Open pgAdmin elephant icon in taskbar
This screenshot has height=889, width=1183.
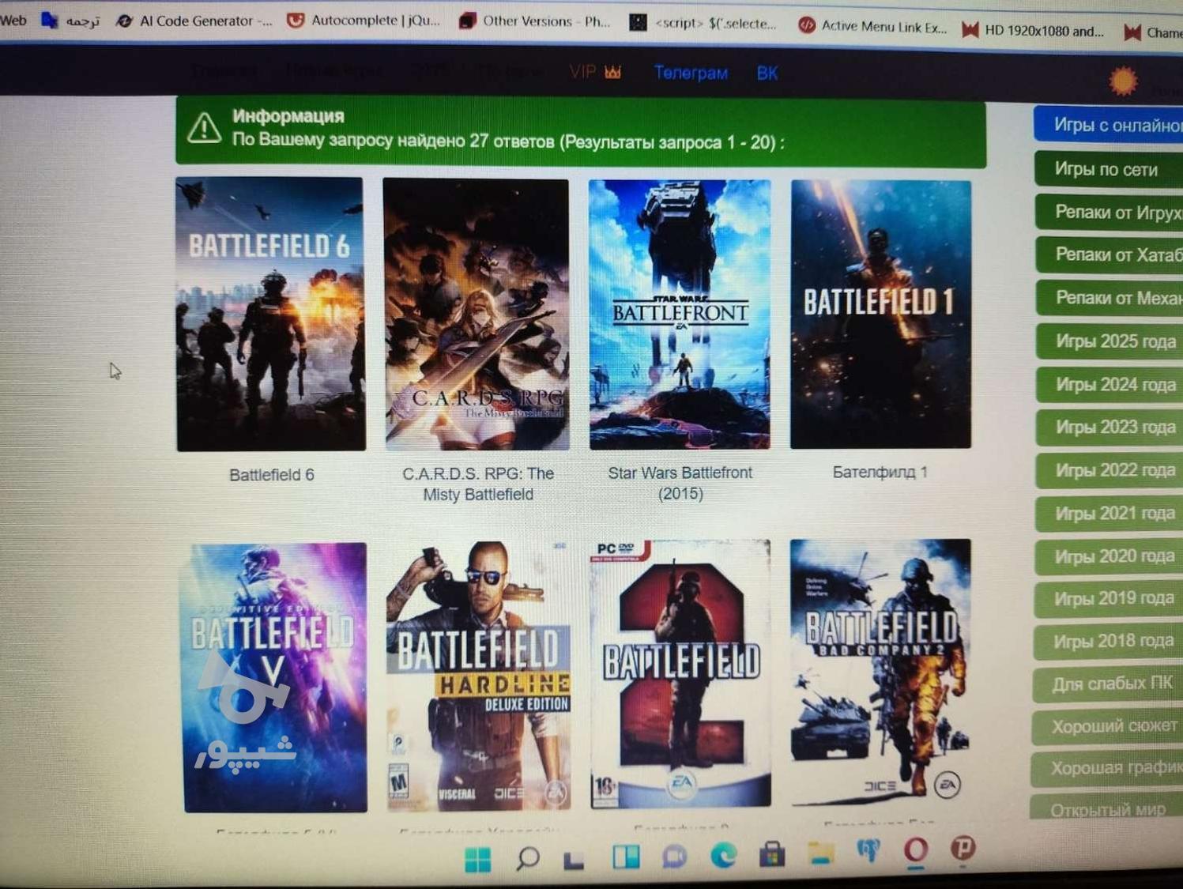(x=868, y=851)
